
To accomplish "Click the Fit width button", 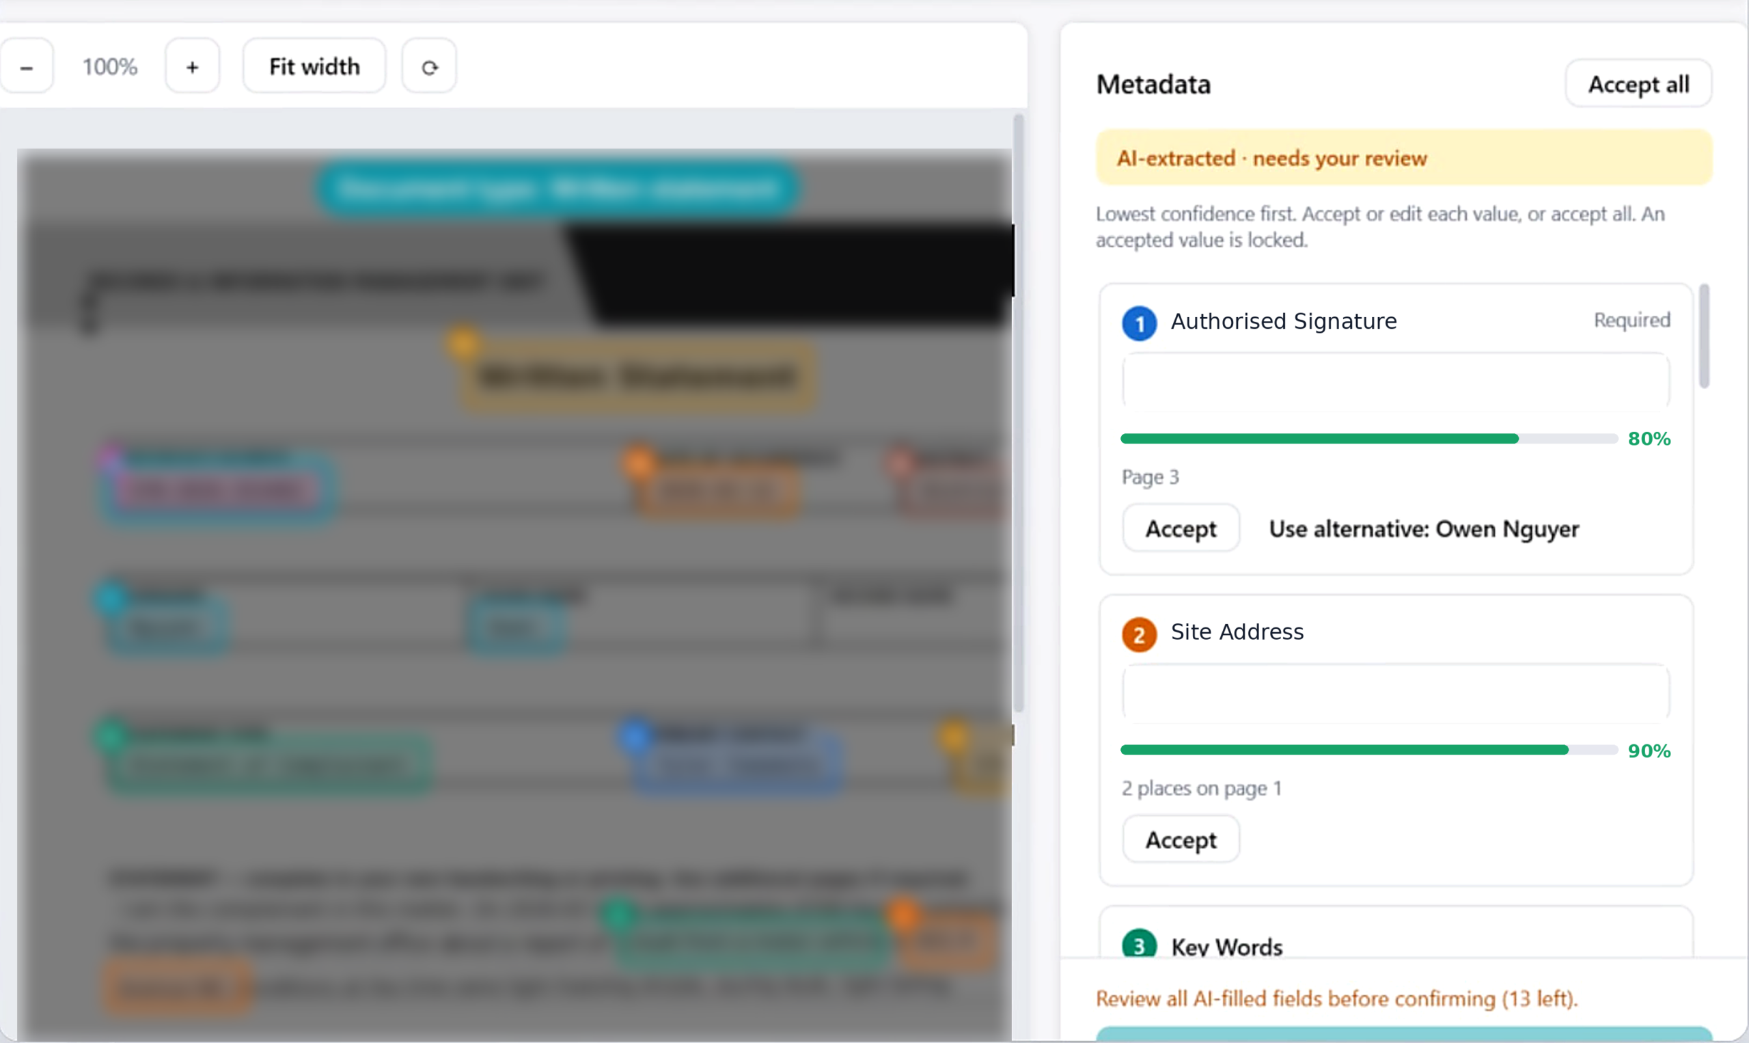I will pyautogui.click(x=315, y=67).
